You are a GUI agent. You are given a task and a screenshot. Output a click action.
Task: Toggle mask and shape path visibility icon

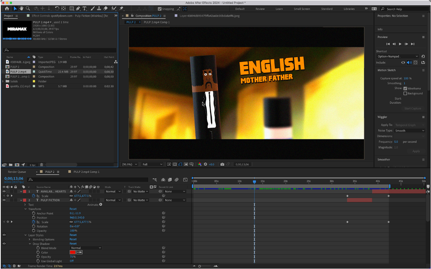(x=180, y=165)
